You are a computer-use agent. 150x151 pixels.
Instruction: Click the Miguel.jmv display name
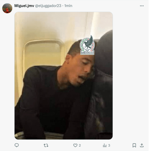point(24,6)
